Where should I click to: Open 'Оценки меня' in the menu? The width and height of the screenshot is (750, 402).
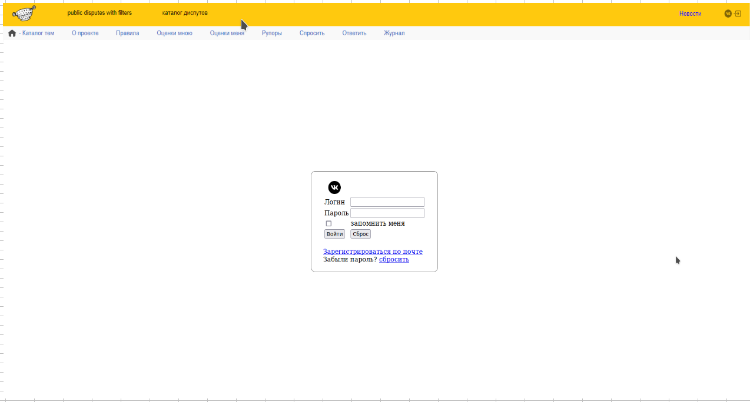point(227,33)
